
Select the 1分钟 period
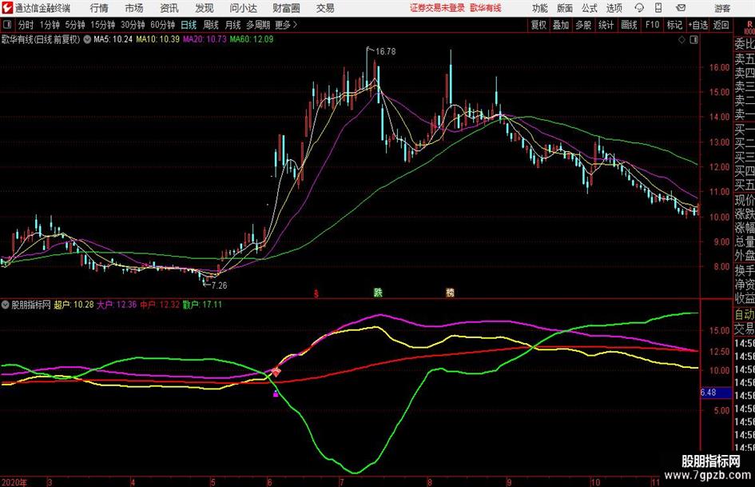pos(49,25)
